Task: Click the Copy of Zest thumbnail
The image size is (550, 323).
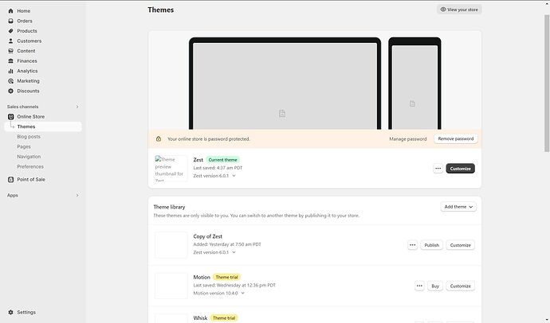Action: click(171, 245)
